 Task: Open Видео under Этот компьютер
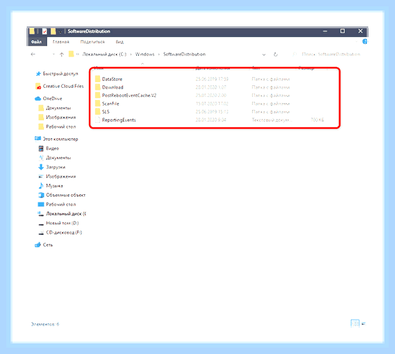(x=52, y=148)
